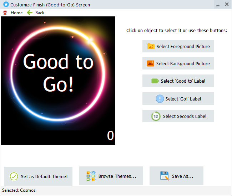Click the red house Home icon
The image size is (232, 196).
pos(5,12)
